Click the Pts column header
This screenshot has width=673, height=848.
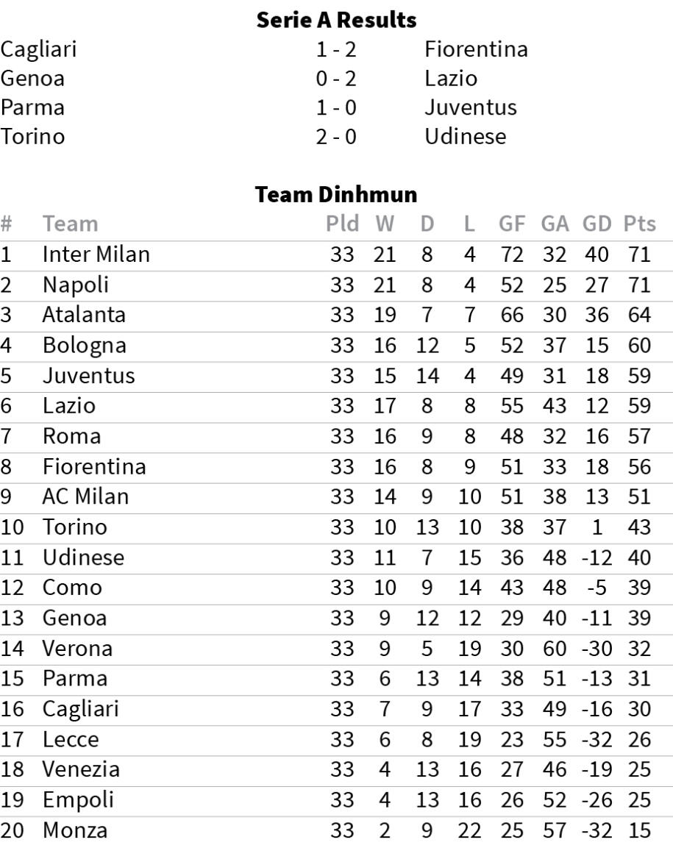pyautogui.click(x=639, y=224)
